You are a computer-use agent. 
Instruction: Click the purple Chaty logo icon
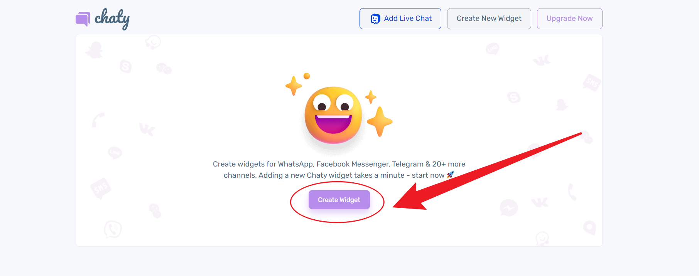pos(82,18)
